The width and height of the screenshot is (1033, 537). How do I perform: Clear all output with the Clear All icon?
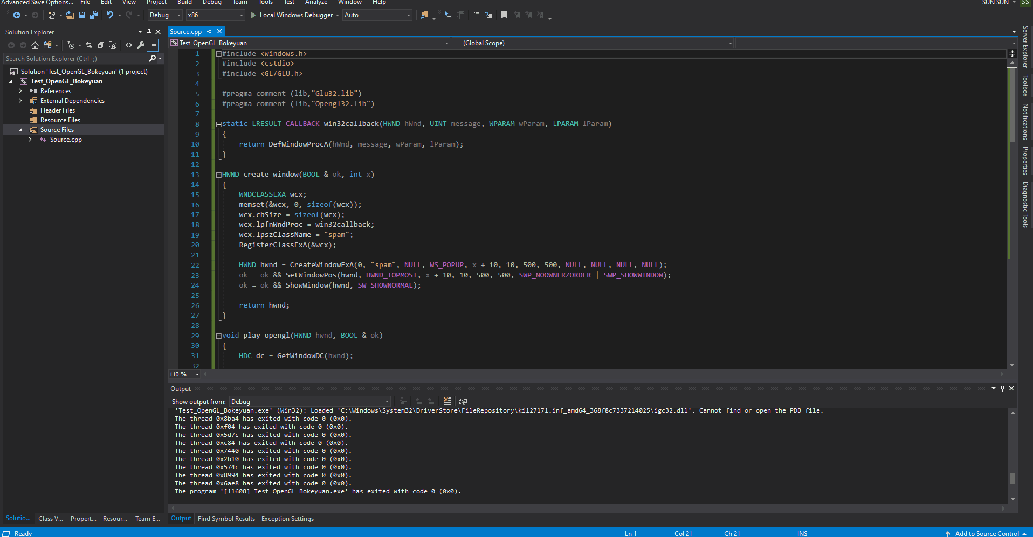[447, 401]
